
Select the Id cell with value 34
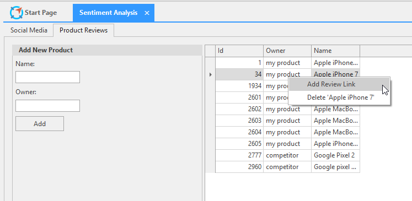click(239, 74)
